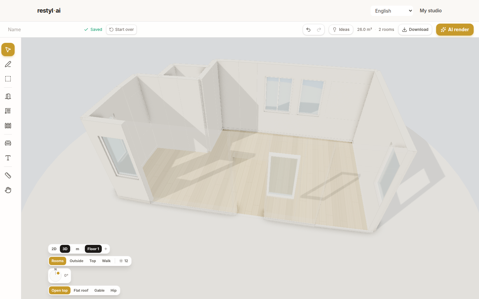Select the stairs tool icon
This screenshot has width=479, height=299.
(x=8, y=111)
